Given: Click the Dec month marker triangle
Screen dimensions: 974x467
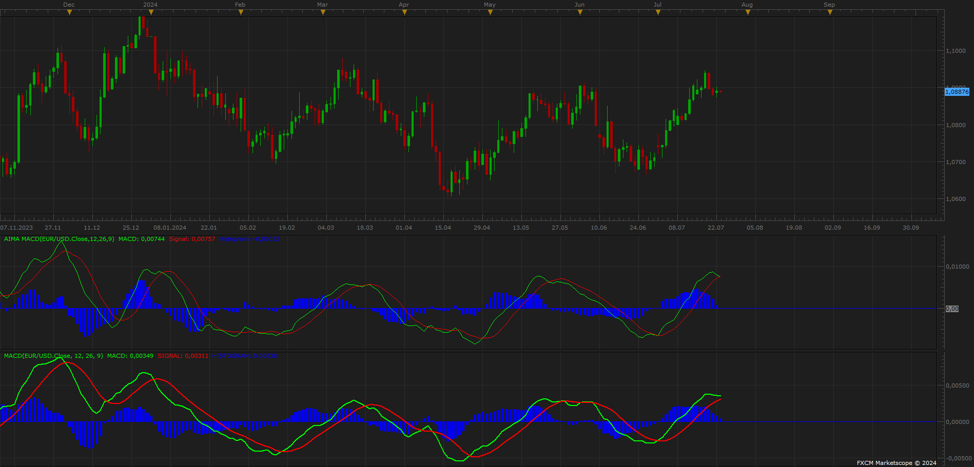Looking at the screenshot, I should pos(69,12).
